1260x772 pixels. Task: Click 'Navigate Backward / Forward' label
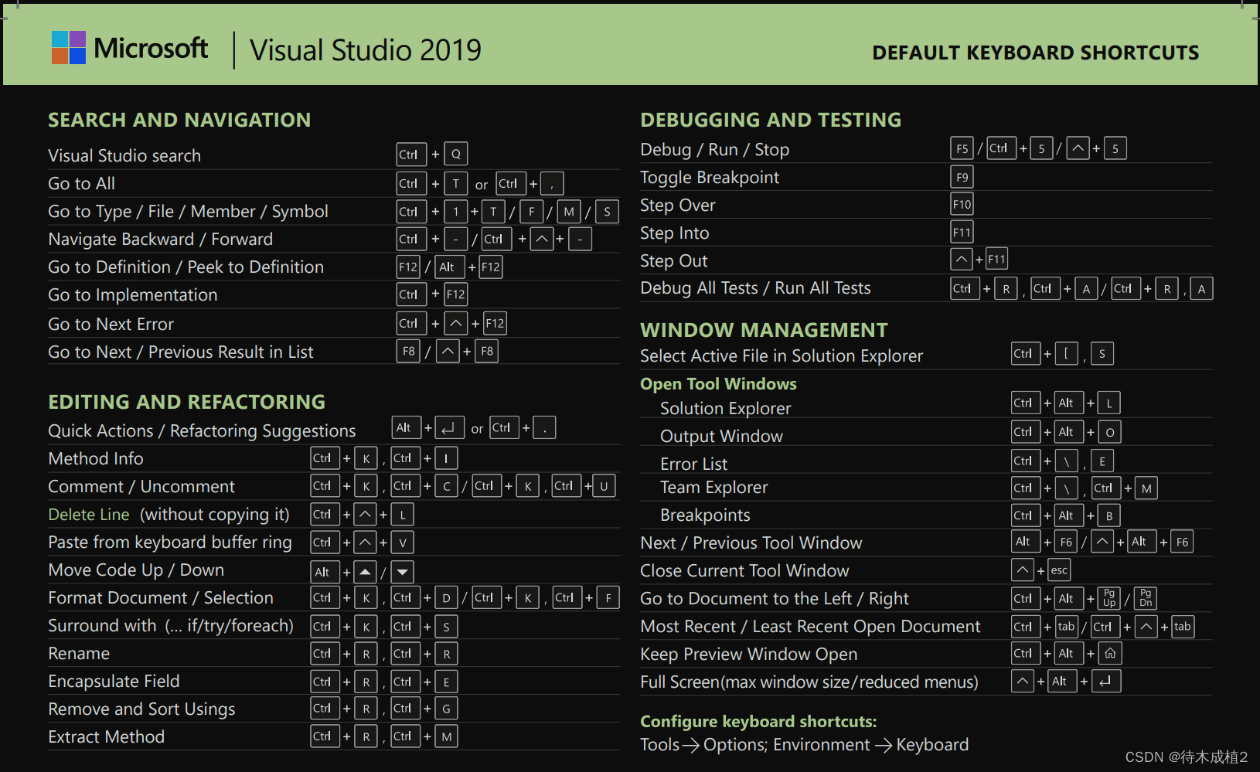tap(160, 240)
